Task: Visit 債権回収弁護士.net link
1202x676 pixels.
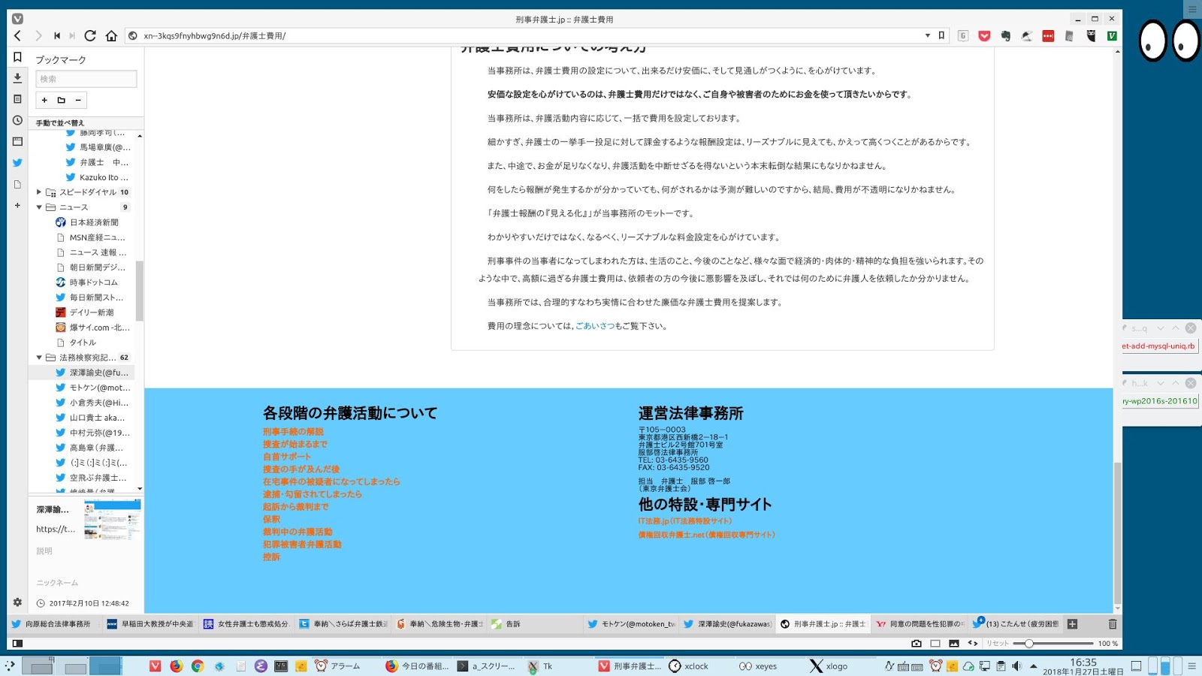Action: [x=706, y=535]
